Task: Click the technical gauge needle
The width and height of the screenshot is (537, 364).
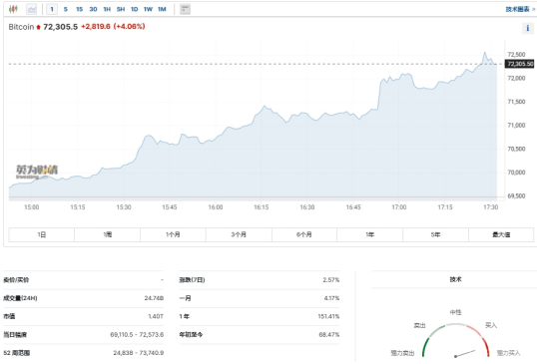Action: (x=465, y=353)
